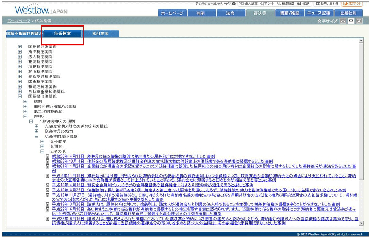Expand 所得税法関係 node

(x=19, y=51)
